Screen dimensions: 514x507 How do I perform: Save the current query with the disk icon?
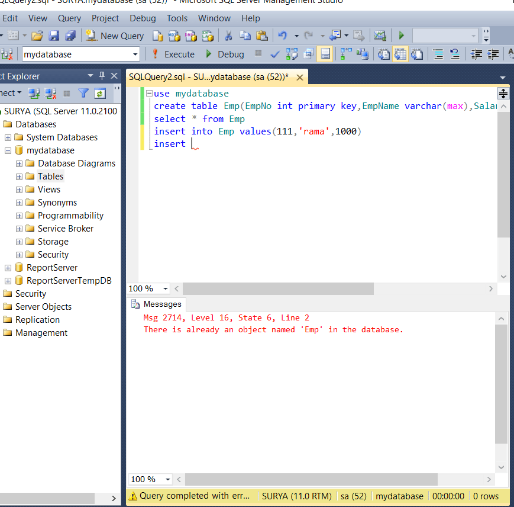point(54,36)
